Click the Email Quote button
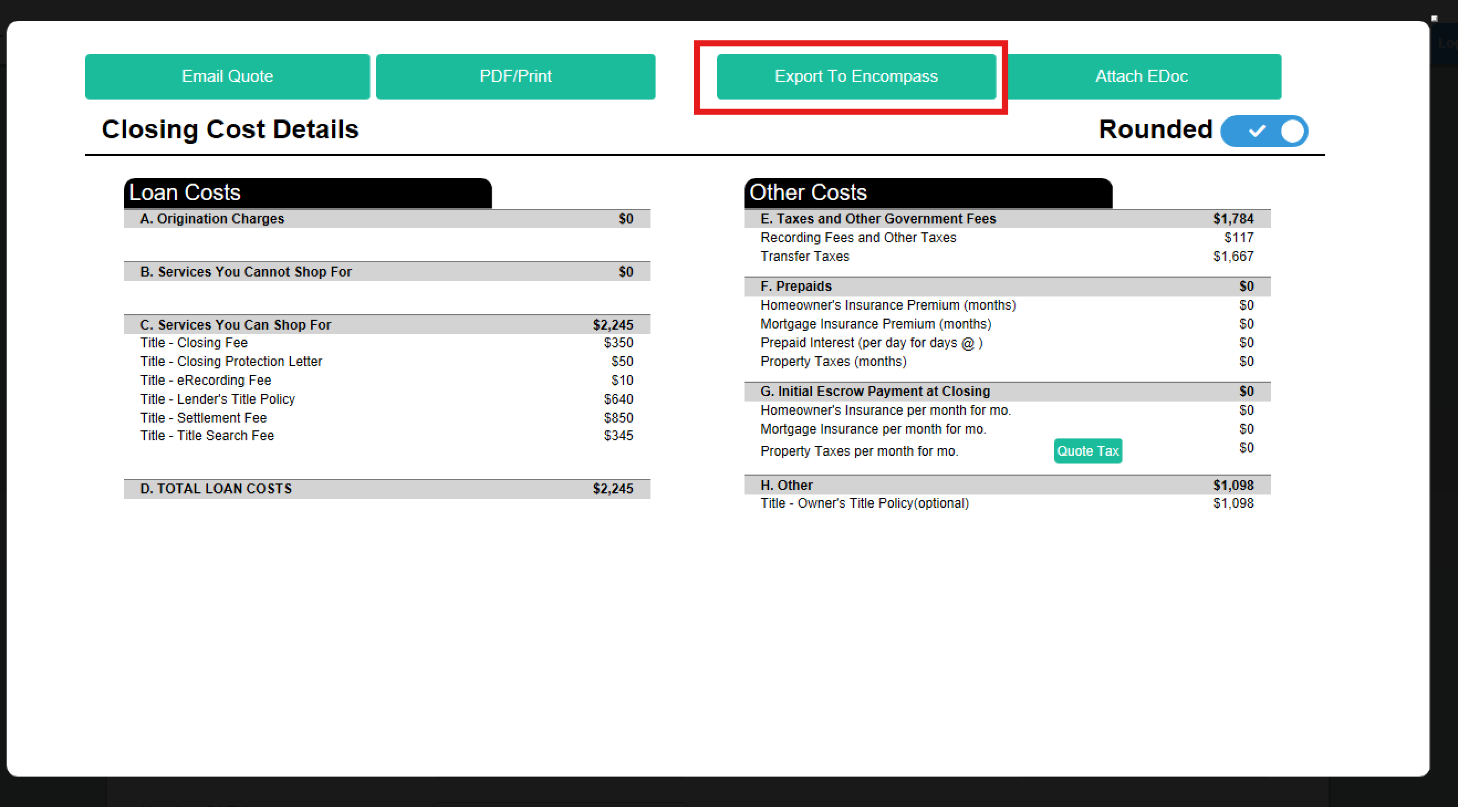This screenshot has height=807, width=1458. pyautogui.click(x=227, y=76)
